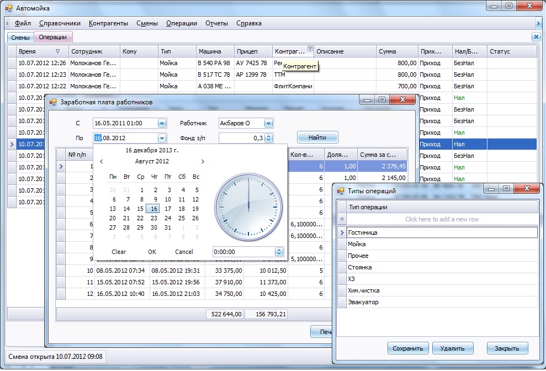Open the С date dropdown
Screen dimensions: 546x371
tap(162, 123)
